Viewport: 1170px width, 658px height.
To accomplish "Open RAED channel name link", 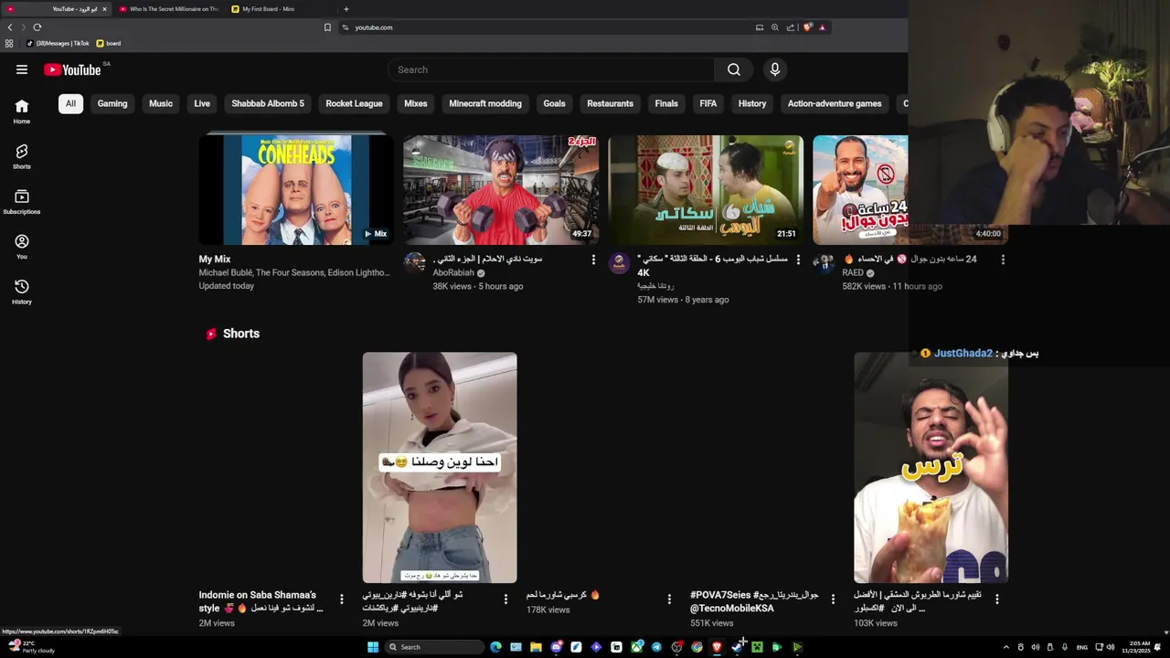I will click(x=853, y=272).
